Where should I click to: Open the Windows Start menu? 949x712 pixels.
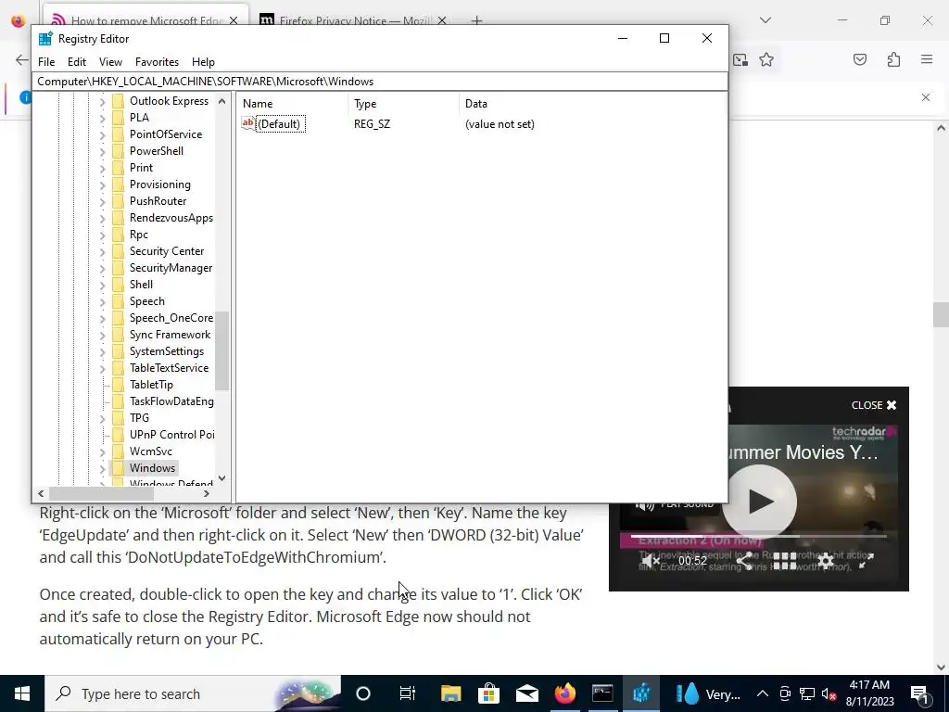pyautogui.click(x=22, y=693)
